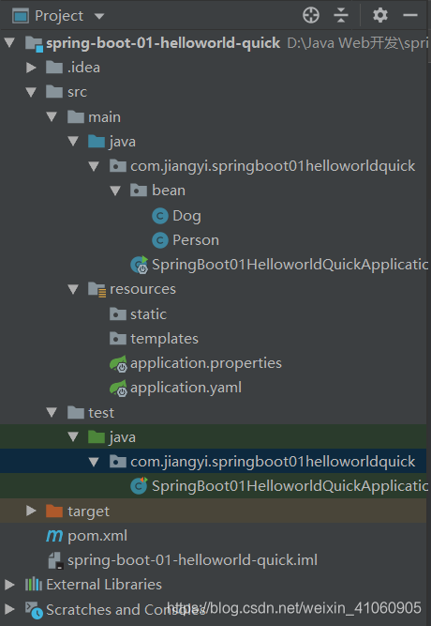Viewport: 431px width, 626px height.
Task: Select the resources folder label
Action: coord(142,289)
